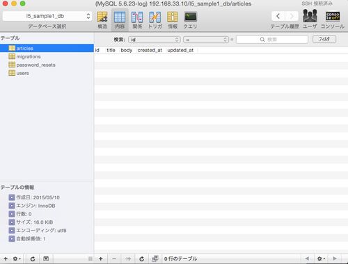Open the search field dropdown showing id
This screenshot has height=264, width=348.
click(155, 40)
